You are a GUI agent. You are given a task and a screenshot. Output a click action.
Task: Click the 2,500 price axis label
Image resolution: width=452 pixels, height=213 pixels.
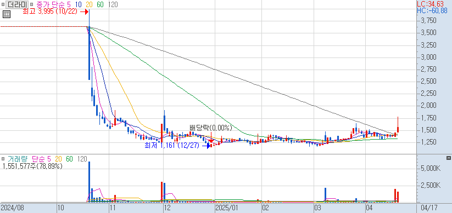point(428,82)
